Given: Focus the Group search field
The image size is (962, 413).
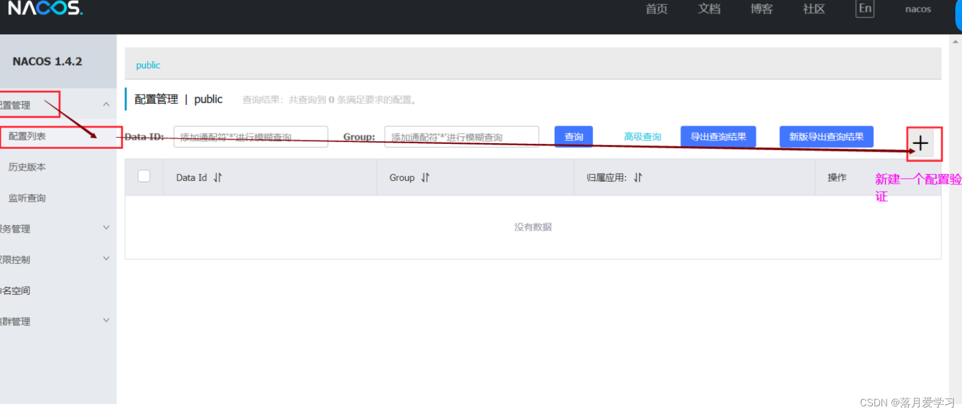Looking at the screenshot, I should [462, 137].
